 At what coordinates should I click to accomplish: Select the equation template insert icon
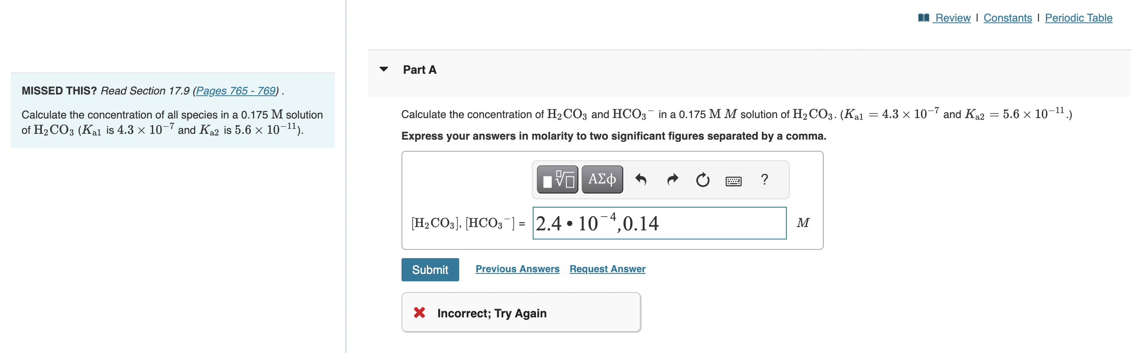pos(557,179)
